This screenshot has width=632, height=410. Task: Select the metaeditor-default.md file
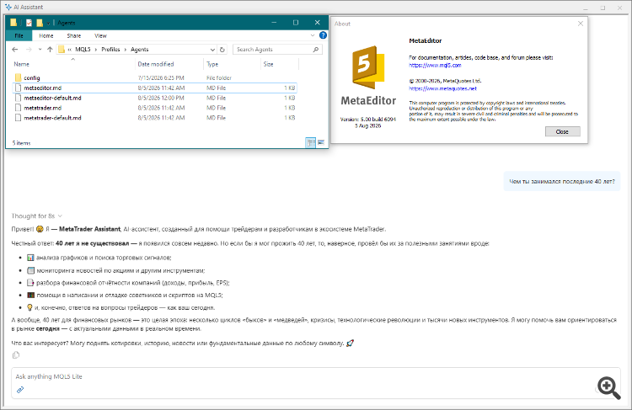pyautogui.click(x=52, y=98)
